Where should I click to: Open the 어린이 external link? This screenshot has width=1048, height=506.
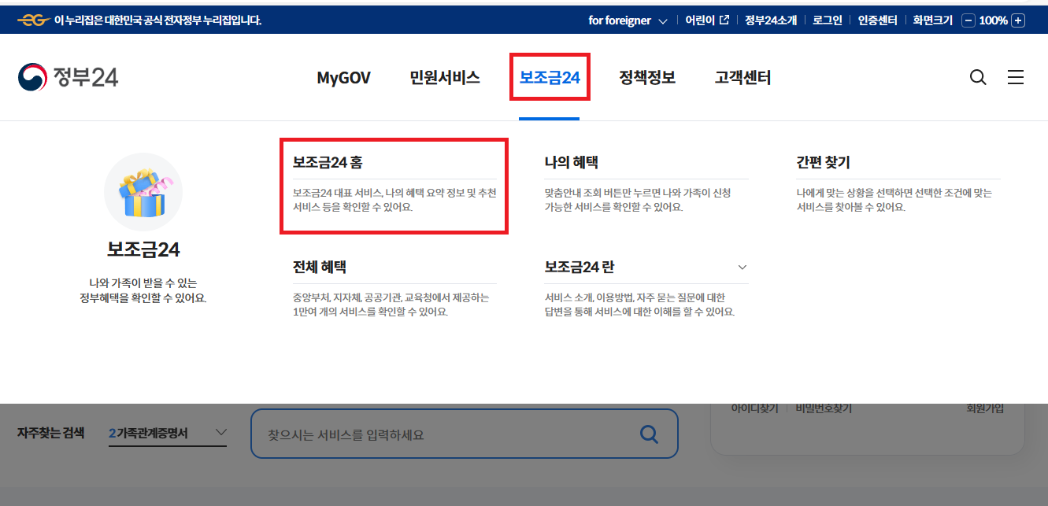point(706,20)
